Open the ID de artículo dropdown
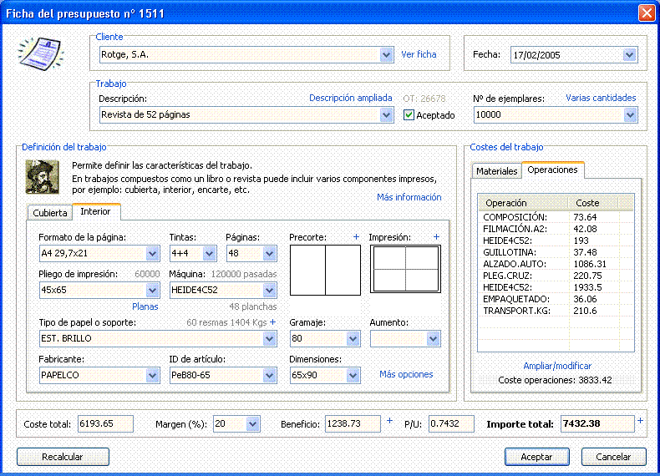 coord(269,376)
